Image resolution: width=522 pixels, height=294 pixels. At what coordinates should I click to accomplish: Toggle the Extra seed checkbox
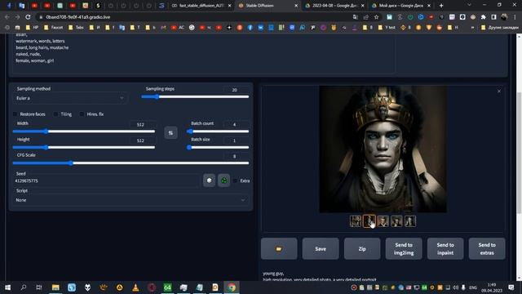click(236, 180)
